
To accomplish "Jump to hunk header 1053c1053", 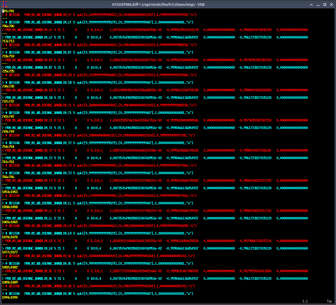I will [x=10, y=192].
